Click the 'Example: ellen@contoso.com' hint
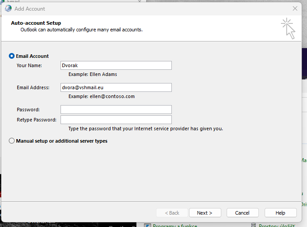This screenshot has height=227, width=307. [x=102, y=96]
